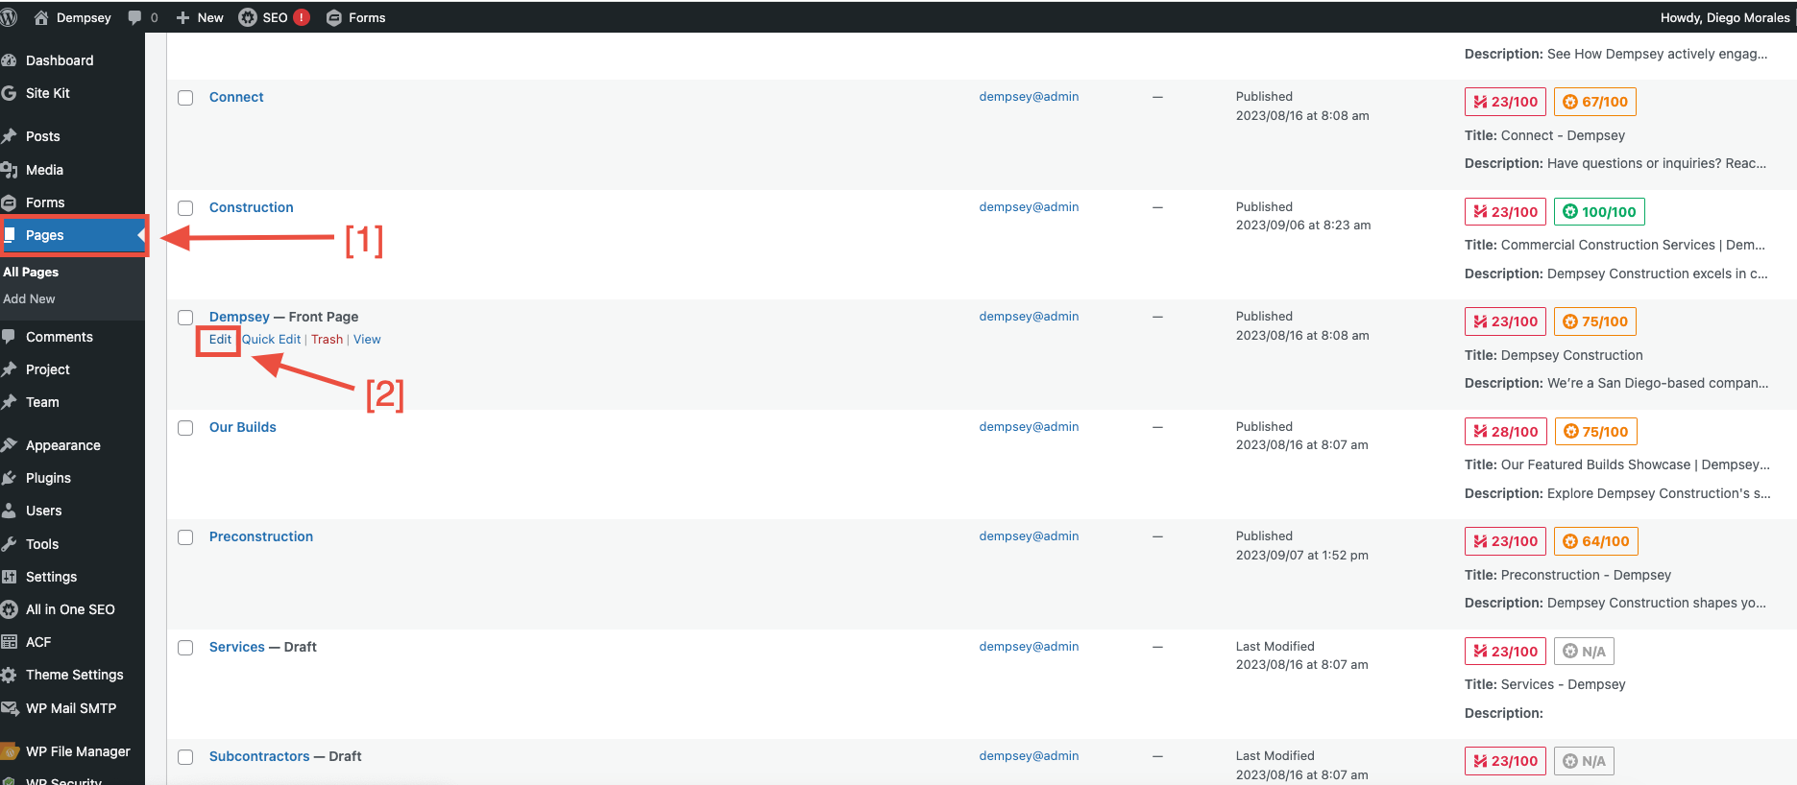Click Edit under Dempsey Front Page

coord(220,339)
